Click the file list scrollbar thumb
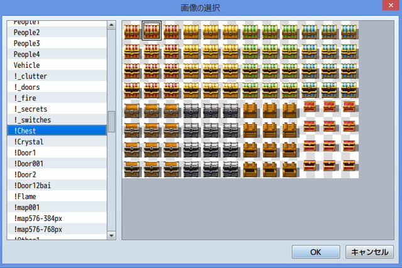Image resolution: width=402 pixels, height=268 pixels. [111, 121]
